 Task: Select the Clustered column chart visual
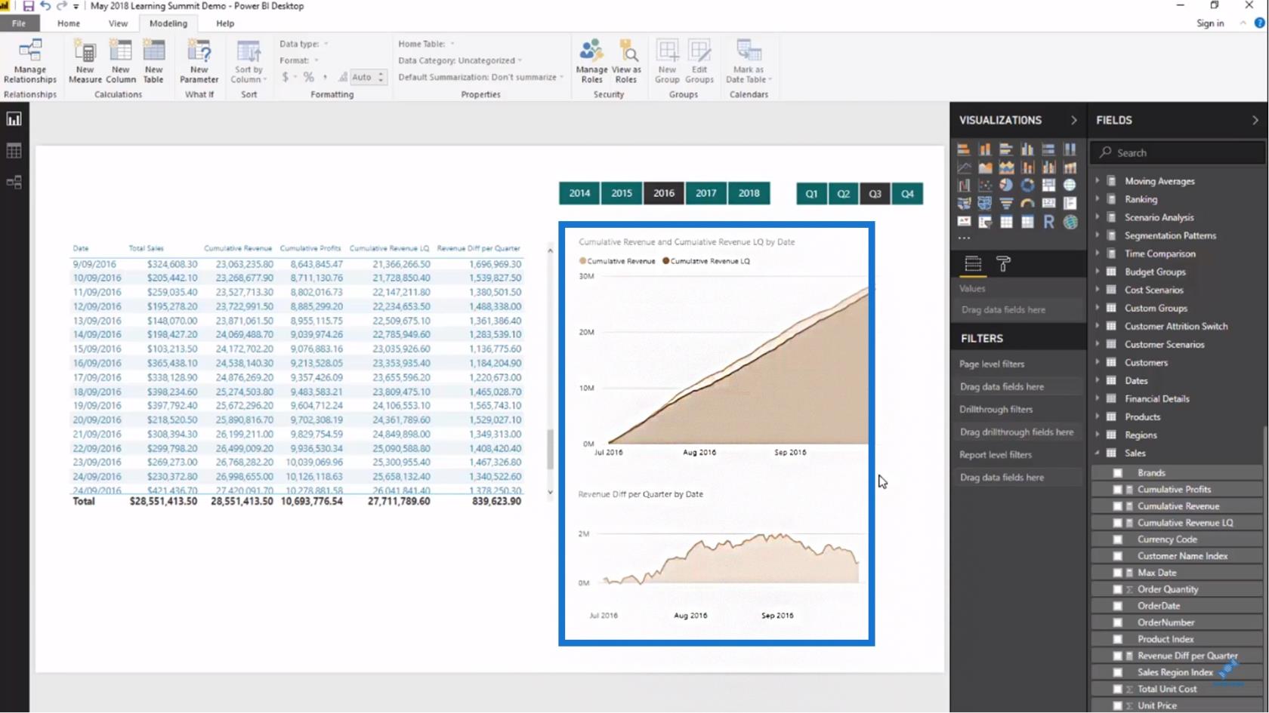pos(1027,149)
